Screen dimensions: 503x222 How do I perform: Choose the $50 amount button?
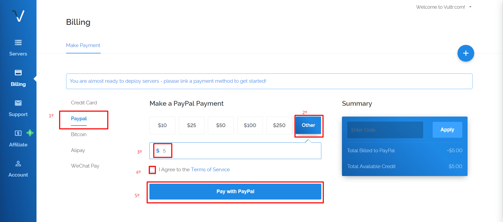click(221, 125)
